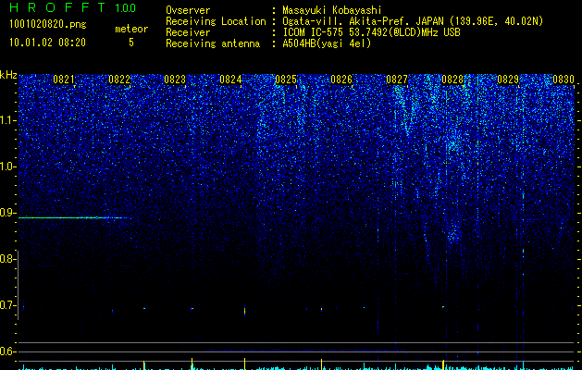
Task: Click the 0.6 kHz frequency axis label
Action: [7, 351]
